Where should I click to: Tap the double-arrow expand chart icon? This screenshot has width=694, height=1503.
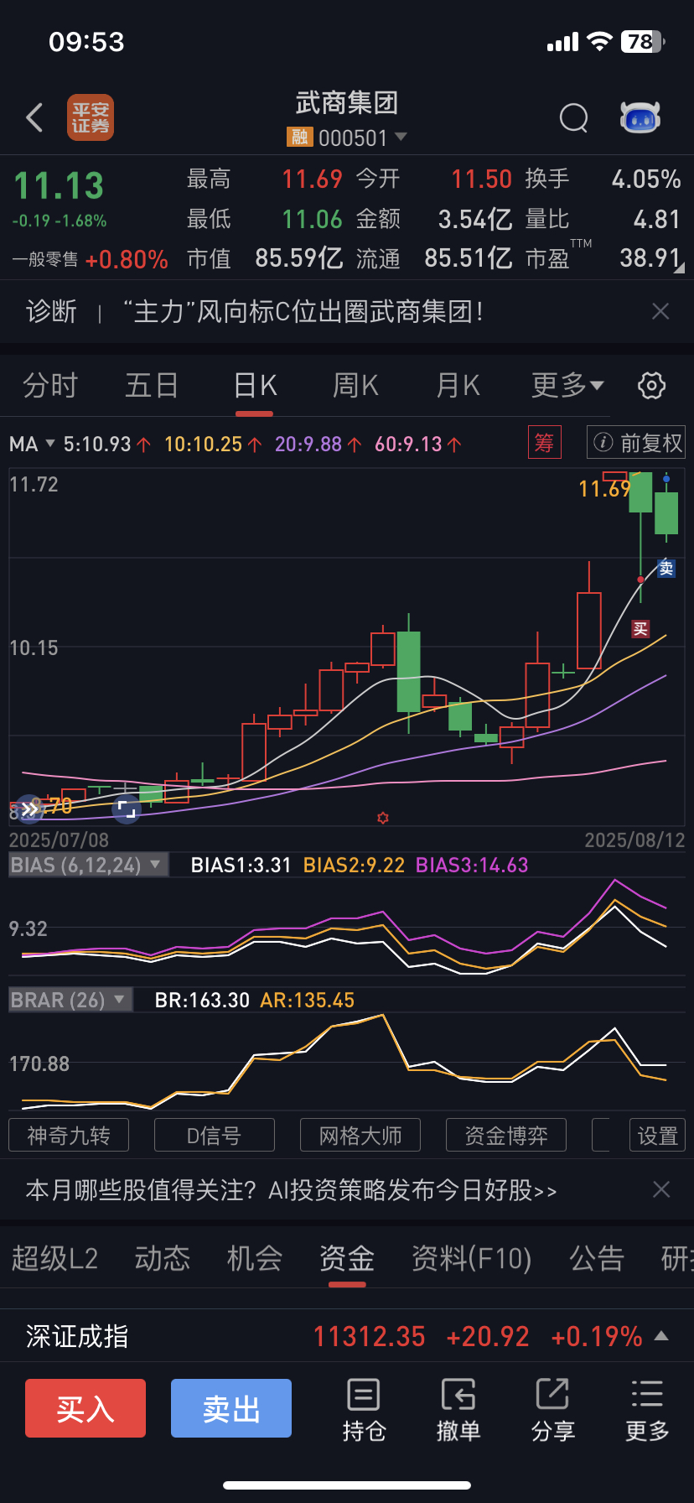click(29, 809)
